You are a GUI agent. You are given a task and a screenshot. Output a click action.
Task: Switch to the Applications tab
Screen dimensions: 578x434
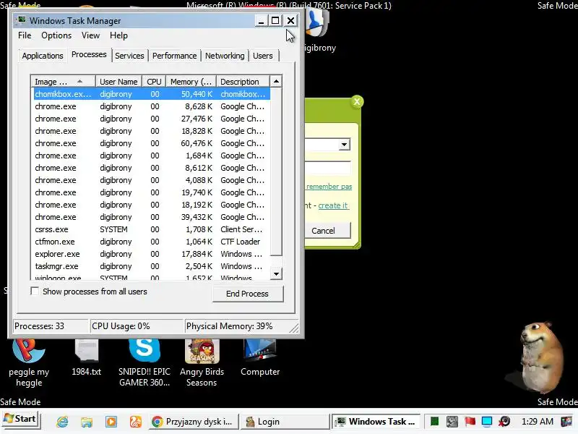pyautogui.click(x=43, y=56)
